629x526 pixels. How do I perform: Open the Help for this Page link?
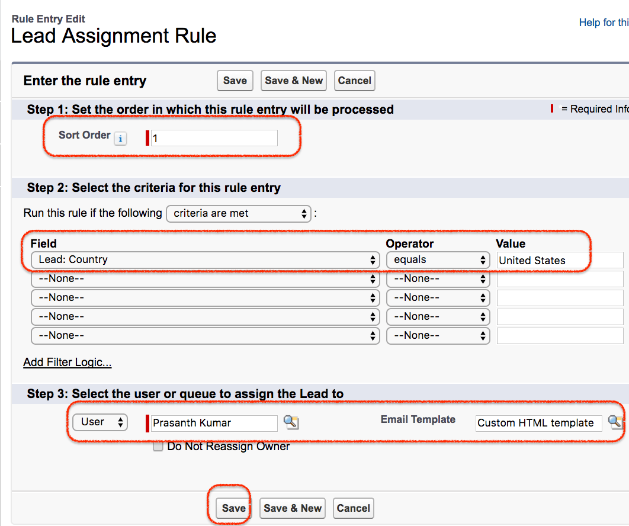tap(603, 22)
